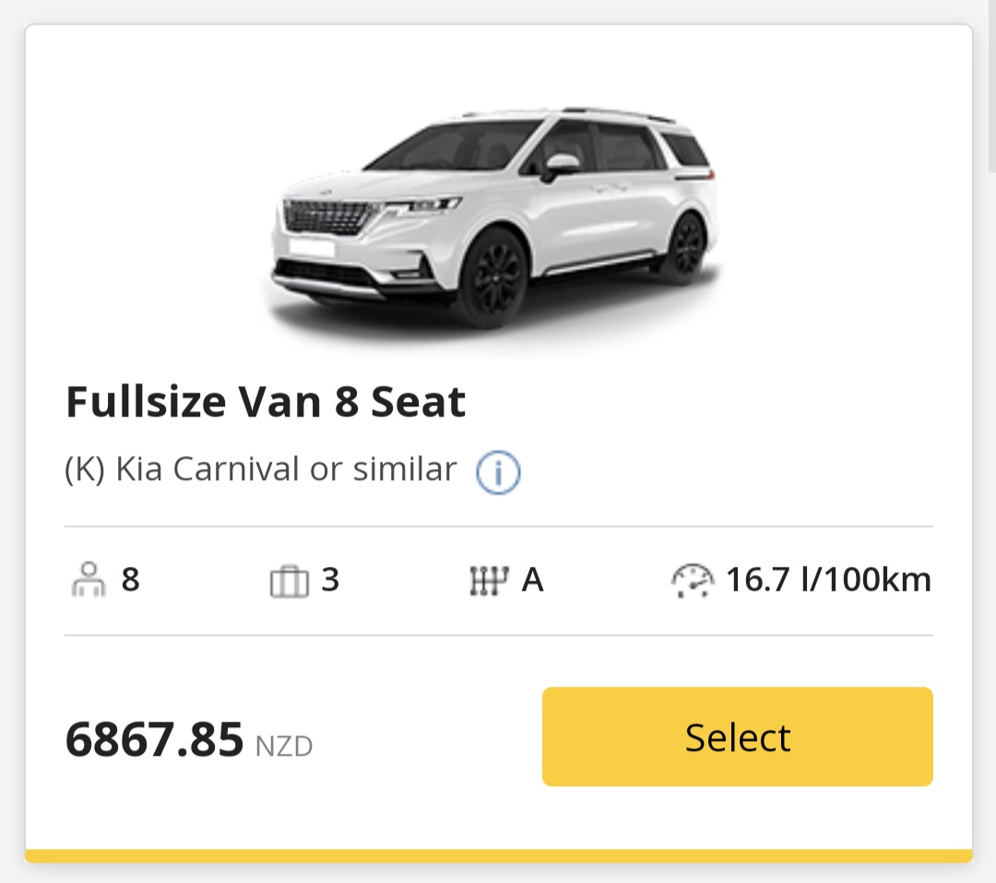This screenshot has width=996, height=883.
Task: Click the Fullsize Van 8 Seat heading
Action: [x=266, y=402]
